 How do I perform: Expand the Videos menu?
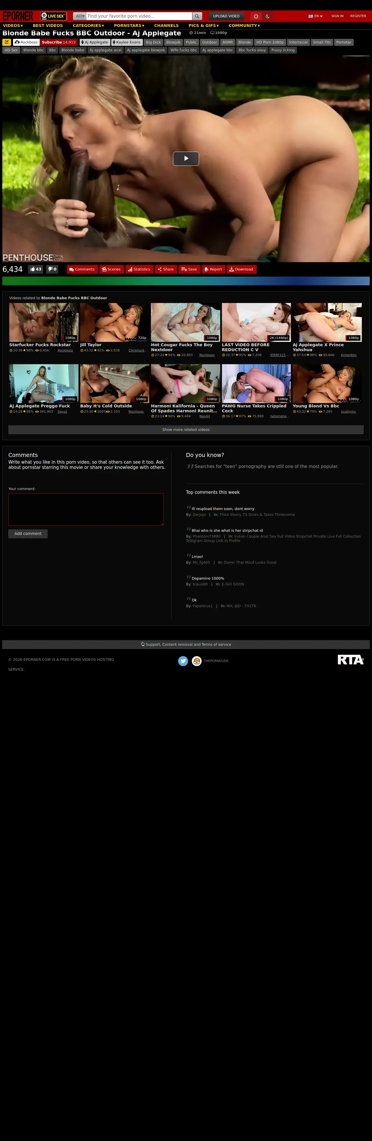pos(13,26)
